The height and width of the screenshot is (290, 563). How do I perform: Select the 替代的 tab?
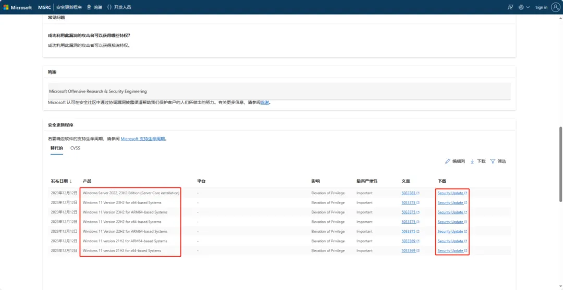(x=57, y=148)
